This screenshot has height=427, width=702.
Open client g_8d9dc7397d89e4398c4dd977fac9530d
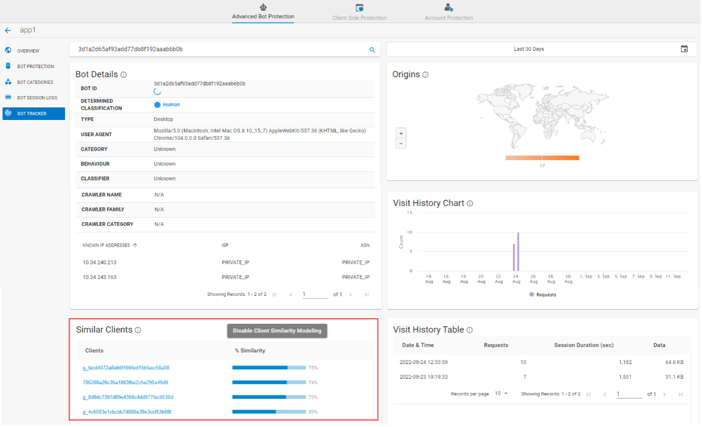128,397
